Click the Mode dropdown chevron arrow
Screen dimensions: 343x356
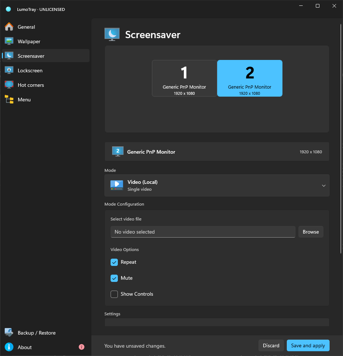point(324,186)
